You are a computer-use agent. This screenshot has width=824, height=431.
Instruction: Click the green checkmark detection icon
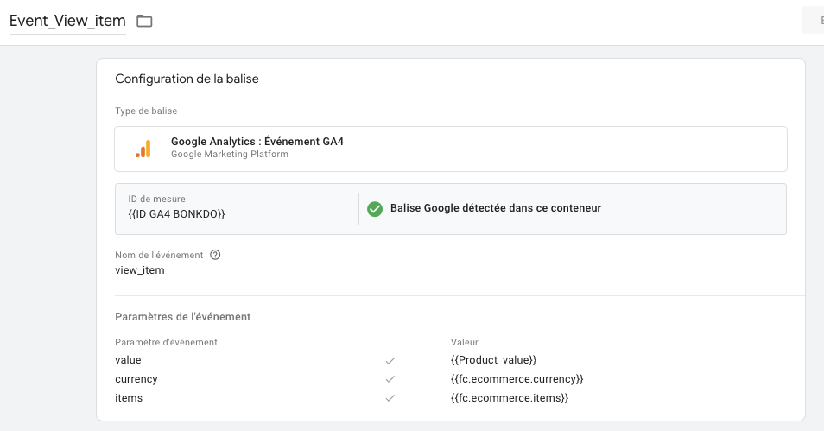click(375, 209)
